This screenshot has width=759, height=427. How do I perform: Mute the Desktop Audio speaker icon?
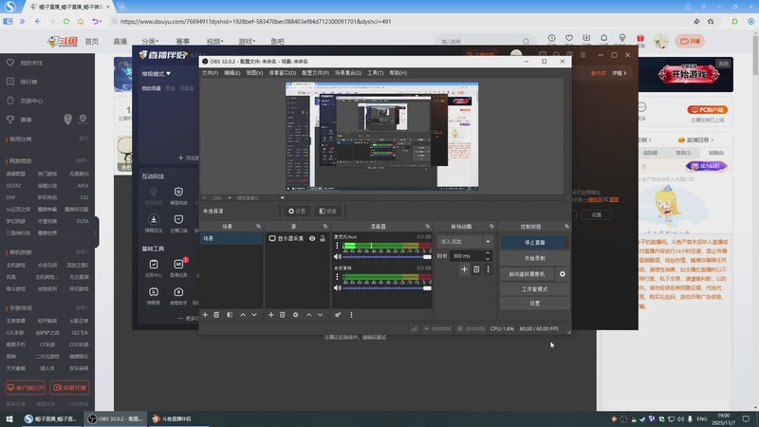tap(338, 288)
